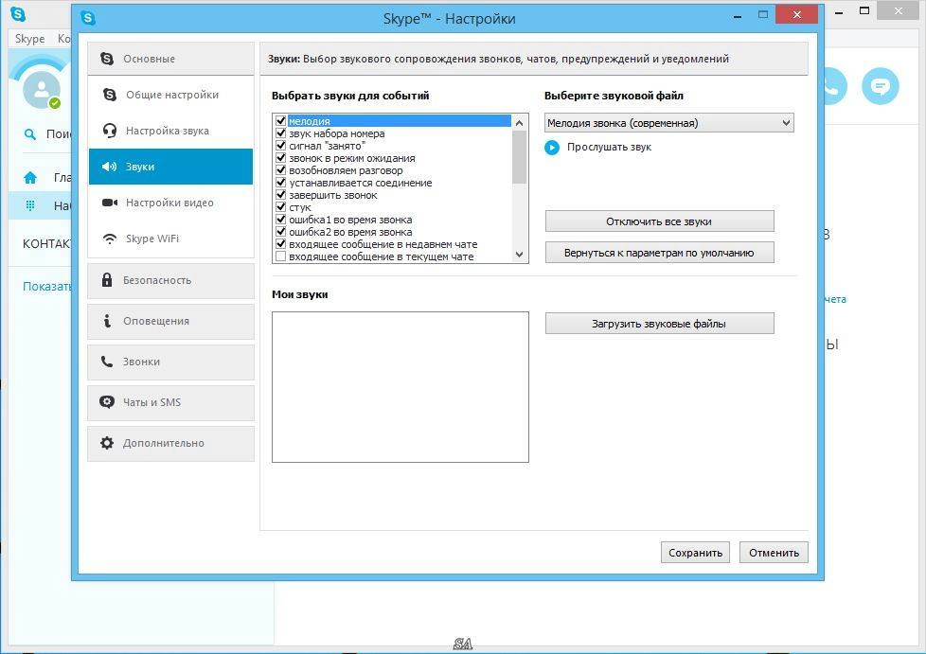Enable входящее сообщение в текущем чате checkbox

(x=280, y=256)
